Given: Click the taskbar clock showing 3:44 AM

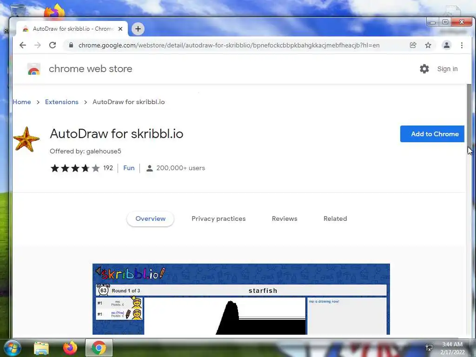Looking at the screenshot, I should (x=452, y=348).
